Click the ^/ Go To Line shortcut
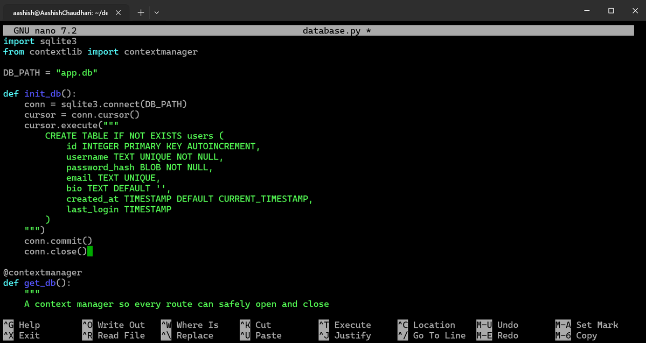The height and width of the screenshot is (343, 646). coord(432,335)
